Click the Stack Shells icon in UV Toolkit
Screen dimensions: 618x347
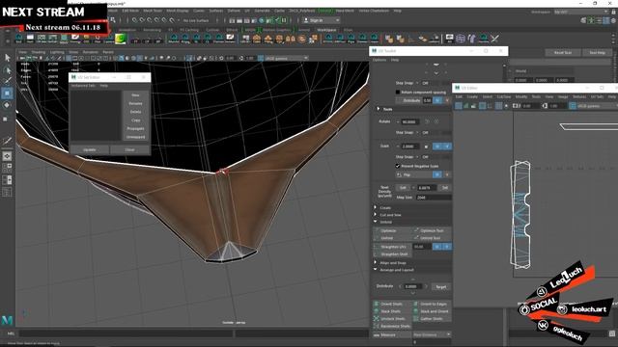(377, 311)
